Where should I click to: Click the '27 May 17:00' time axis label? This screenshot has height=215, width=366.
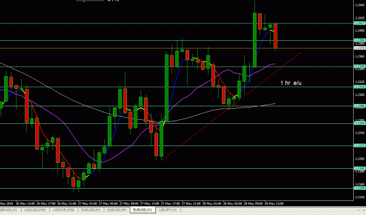point(170,203)
